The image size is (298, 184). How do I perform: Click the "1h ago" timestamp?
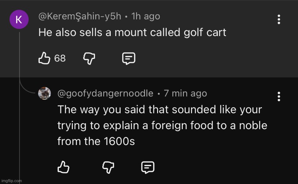146,16
